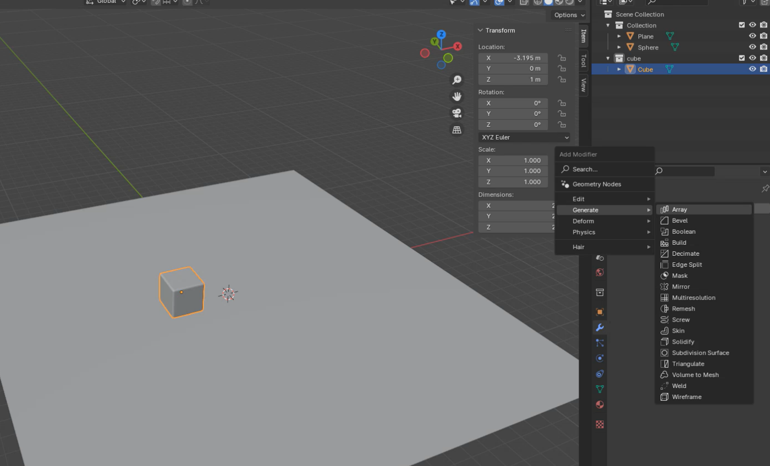Click the Rotation Z value field

(513, 125)
